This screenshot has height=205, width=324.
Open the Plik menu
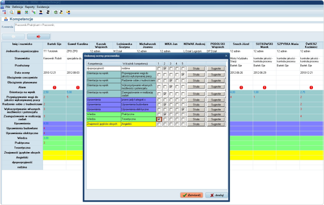[8, 7]
